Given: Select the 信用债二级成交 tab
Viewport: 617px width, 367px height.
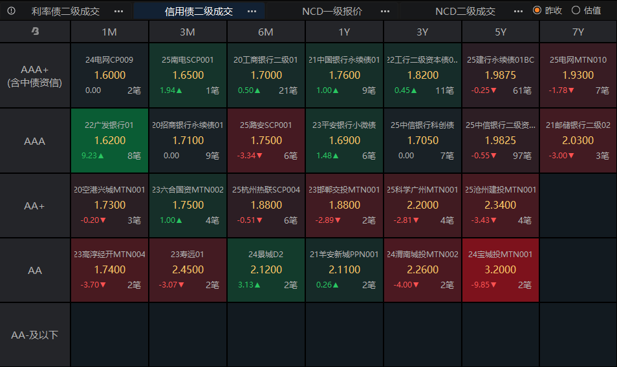Looking at the screenshot, I should point(199,12).
